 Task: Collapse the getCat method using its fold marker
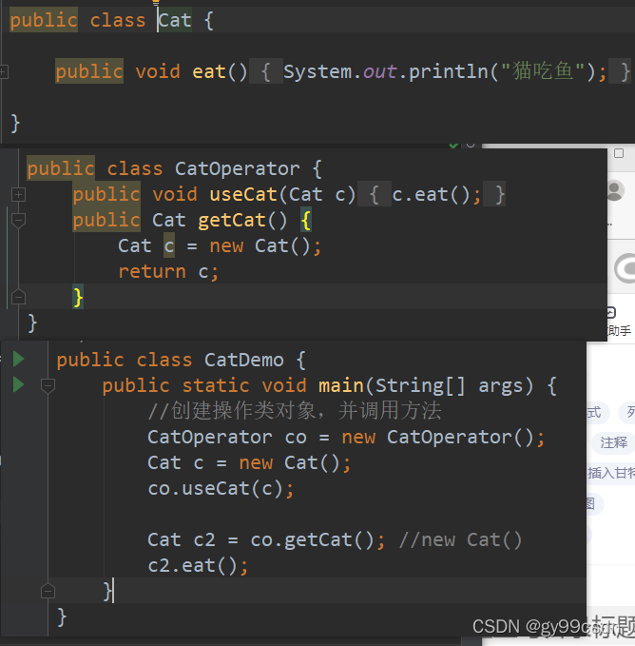[x=18, y=220]
